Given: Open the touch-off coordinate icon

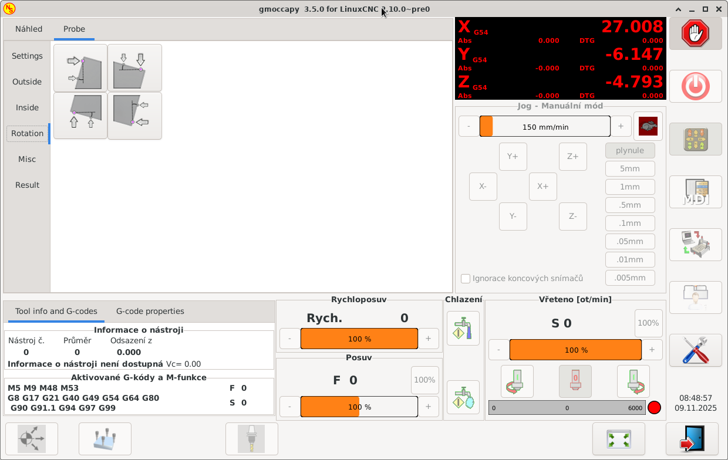Looking at the screenshot, I should tap(32, 439).
